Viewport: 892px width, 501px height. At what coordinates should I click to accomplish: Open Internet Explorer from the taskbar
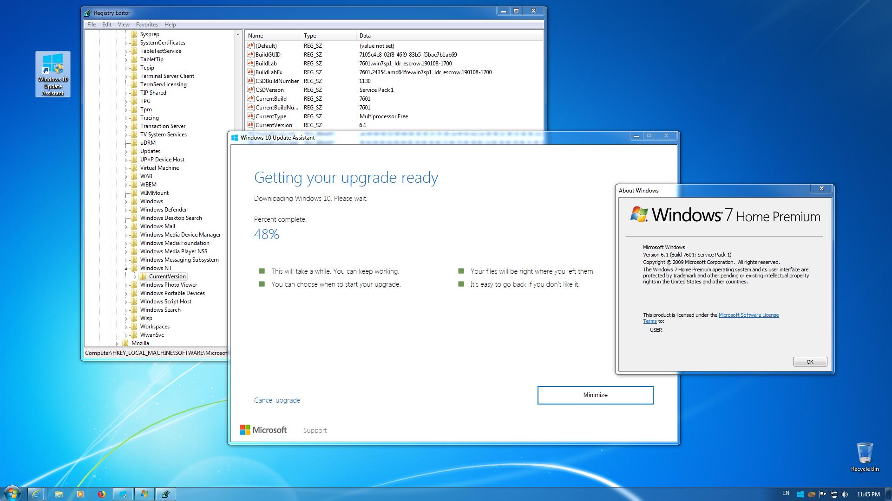tap(36, 494)
